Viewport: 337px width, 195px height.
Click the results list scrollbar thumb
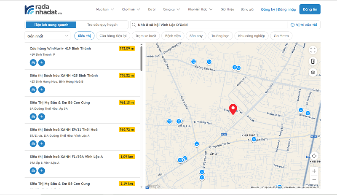click(141, 59)
